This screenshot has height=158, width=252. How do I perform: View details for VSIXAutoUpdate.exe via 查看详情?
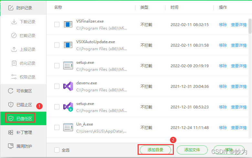tap(239, 45)
